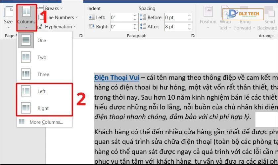The width and height of the screenshot is (278, 165).
Task: Decrease the Spacing After value
Action: pos(190,29)
